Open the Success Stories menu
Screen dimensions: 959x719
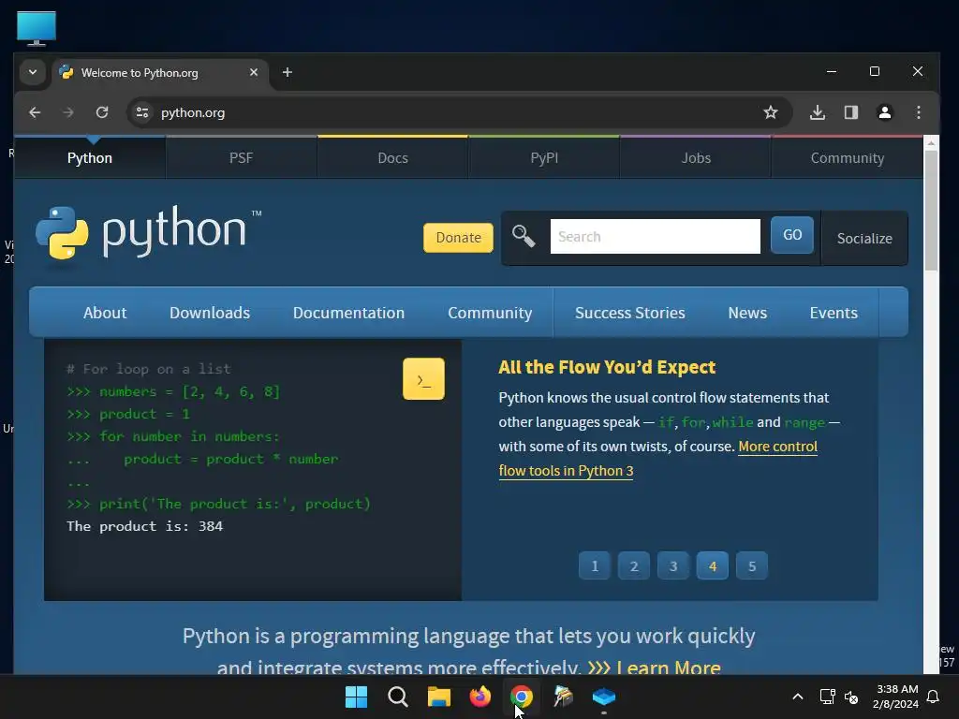click(630, 313)
